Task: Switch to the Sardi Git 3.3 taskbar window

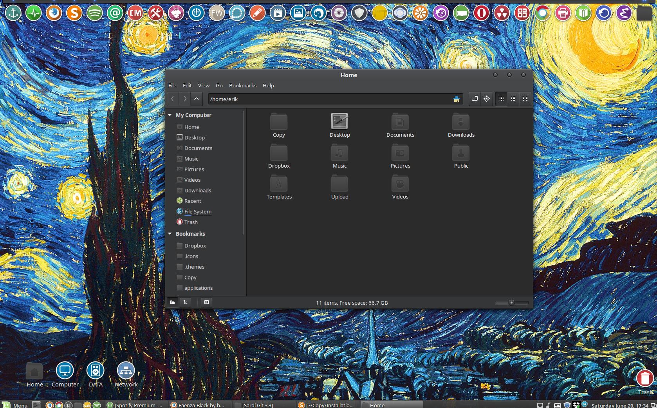Action: click(x=263, y=405)
